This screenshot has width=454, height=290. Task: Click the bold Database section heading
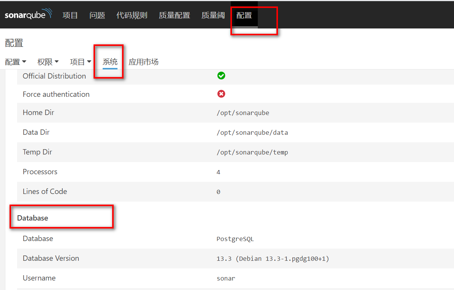33,218
